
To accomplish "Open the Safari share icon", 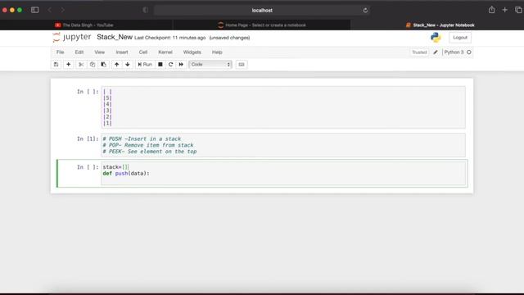I will [491, 10].
